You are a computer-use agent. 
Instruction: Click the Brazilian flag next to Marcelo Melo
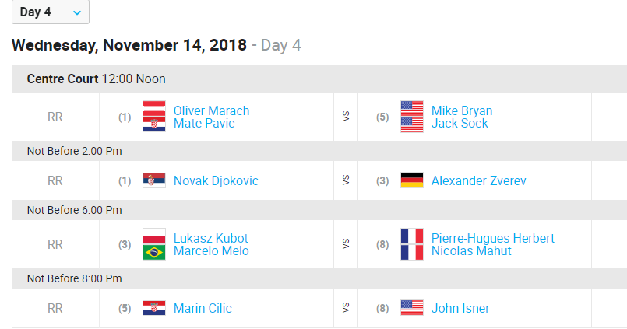(154, 252)
